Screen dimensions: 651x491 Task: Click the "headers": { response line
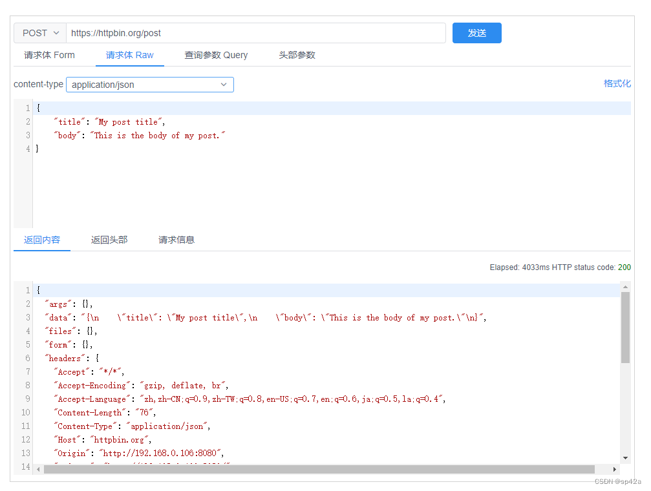[72, 358]
